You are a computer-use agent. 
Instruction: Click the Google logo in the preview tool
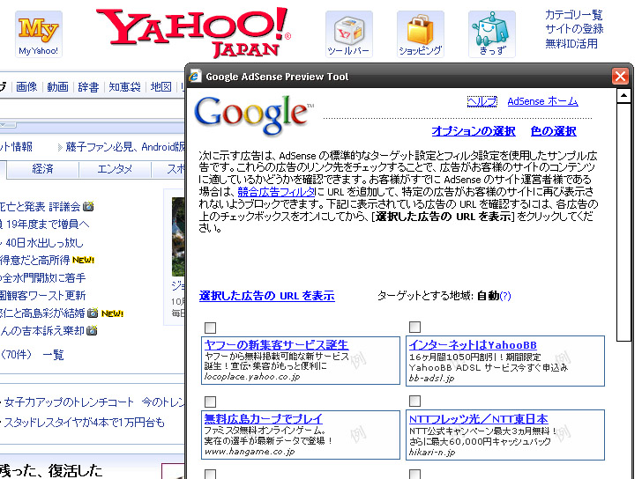point(254,114)
